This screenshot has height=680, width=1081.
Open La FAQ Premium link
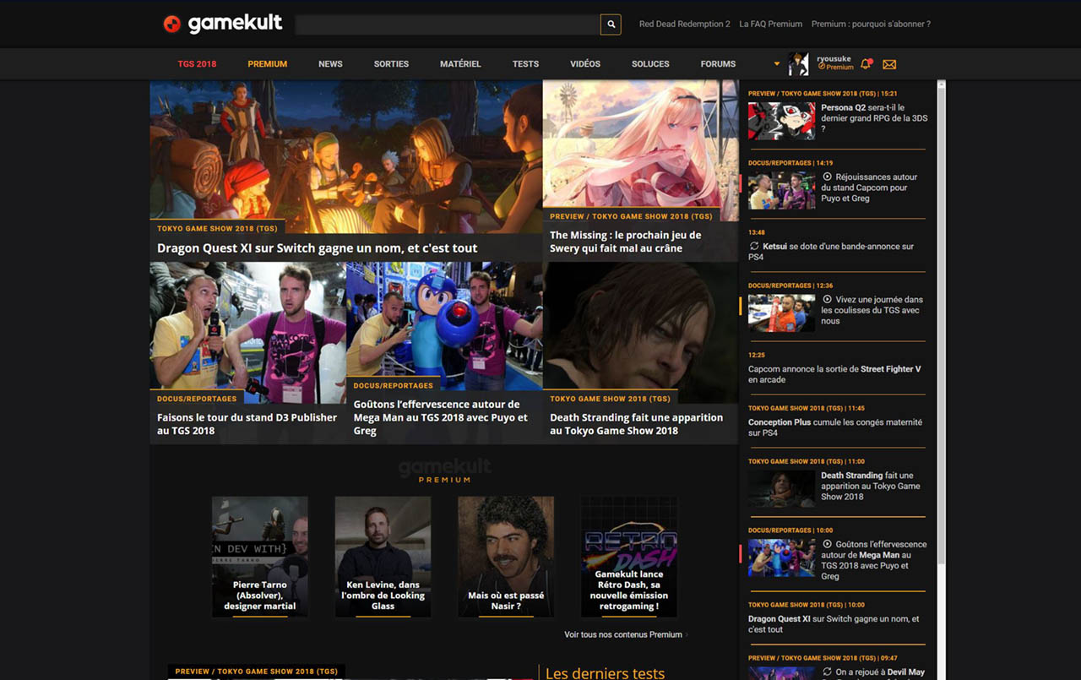click(770, 24)
